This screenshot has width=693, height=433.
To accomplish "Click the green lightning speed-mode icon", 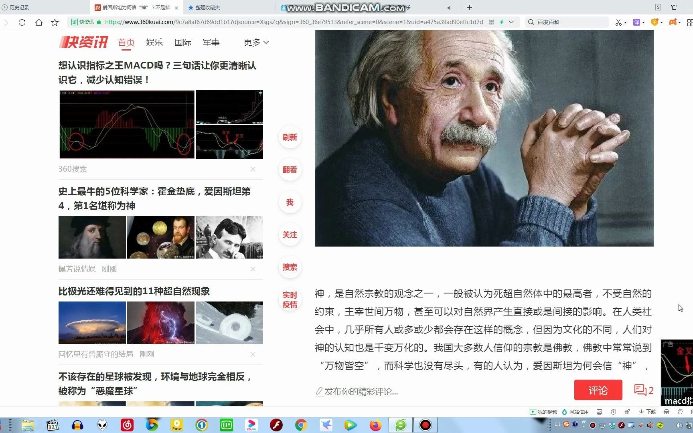I will click(x=501, y=22).
